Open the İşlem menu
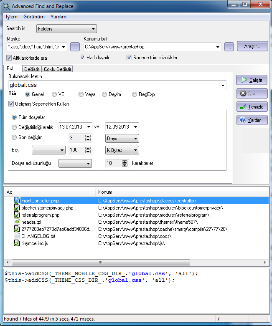This screenshot has height=326, width=272. 11,17
